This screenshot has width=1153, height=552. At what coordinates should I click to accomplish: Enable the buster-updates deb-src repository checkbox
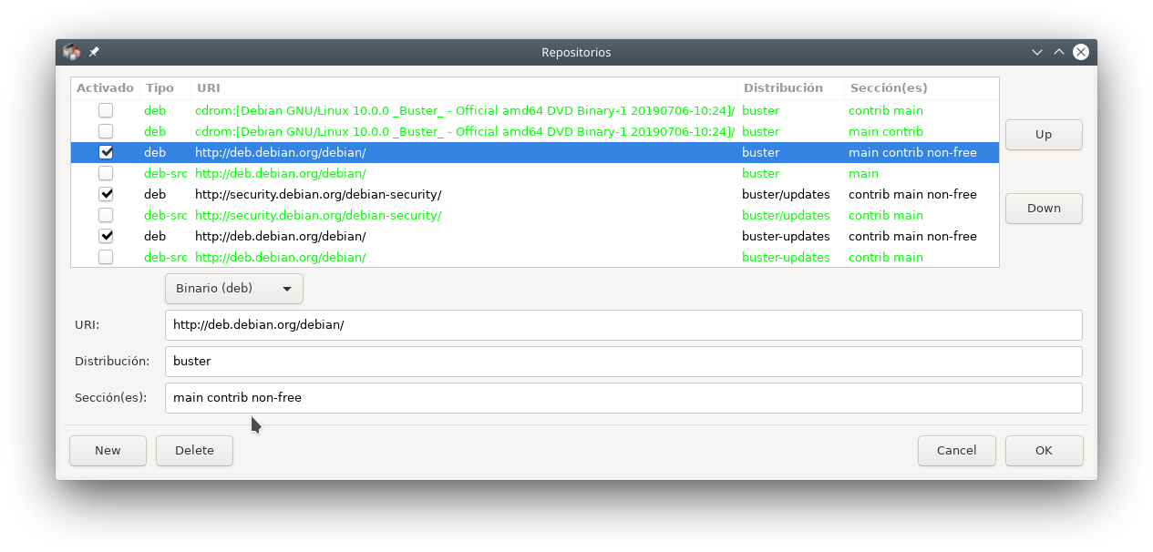point(106,257)
